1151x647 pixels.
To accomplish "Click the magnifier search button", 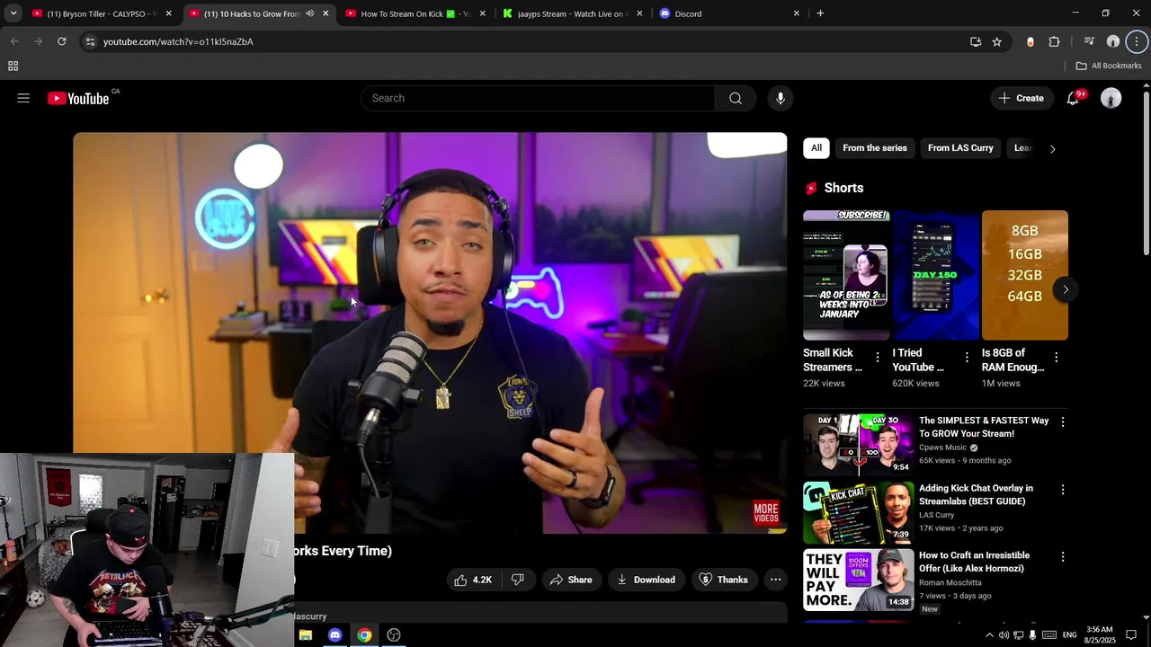I will coord(736,98).
